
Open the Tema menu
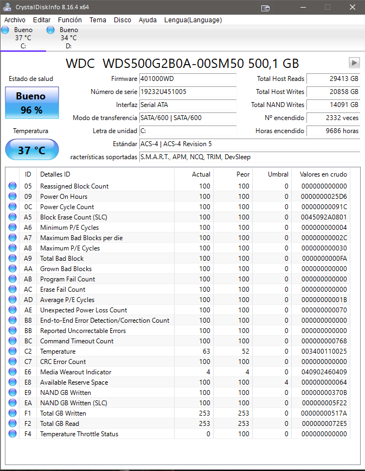pos(98,20)
